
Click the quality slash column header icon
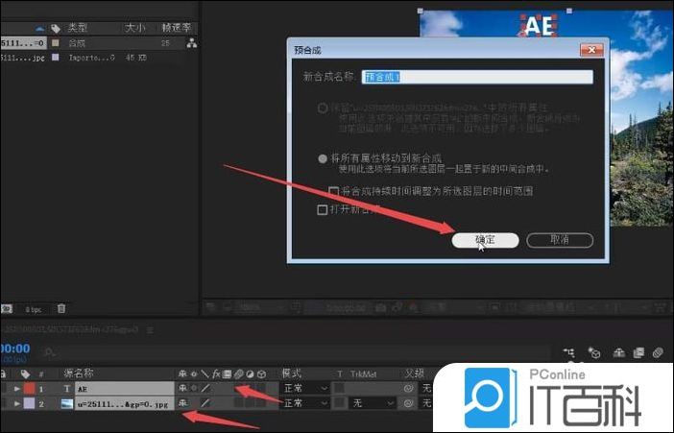click(x=205, y=373)
